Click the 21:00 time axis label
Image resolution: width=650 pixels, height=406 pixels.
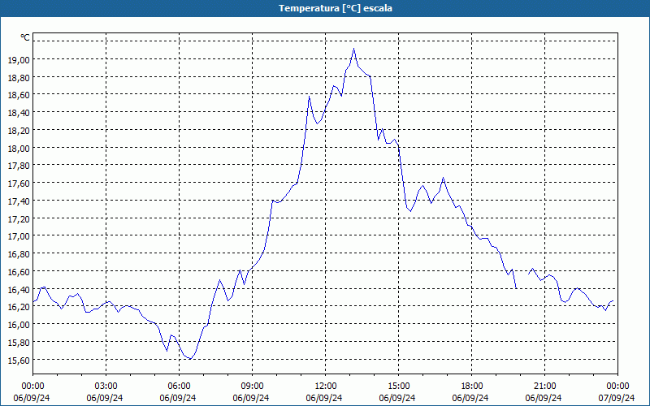pos(544,387)
